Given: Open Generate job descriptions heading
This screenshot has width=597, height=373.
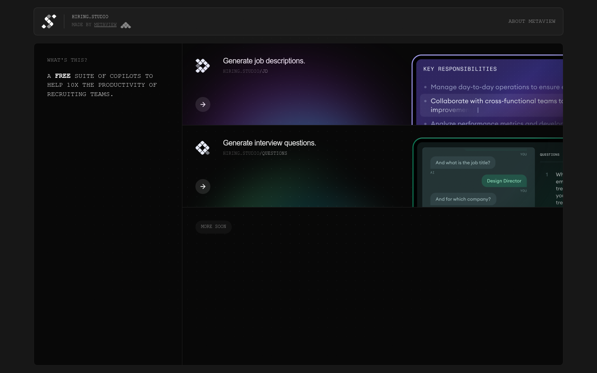Looking at the screenshot, I should click(x=264, y=61).
